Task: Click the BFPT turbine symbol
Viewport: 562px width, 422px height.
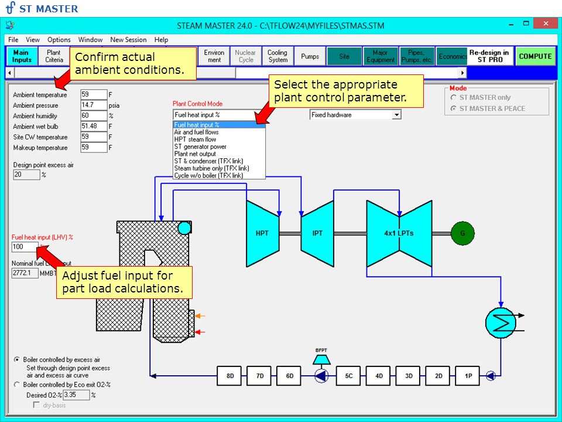Action: (321, 359)
